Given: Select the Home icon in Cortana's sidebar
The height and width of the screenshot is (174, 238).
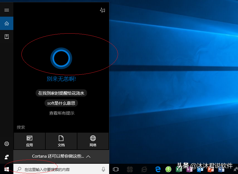Looking at the screenshot, I should click(6, 23).
